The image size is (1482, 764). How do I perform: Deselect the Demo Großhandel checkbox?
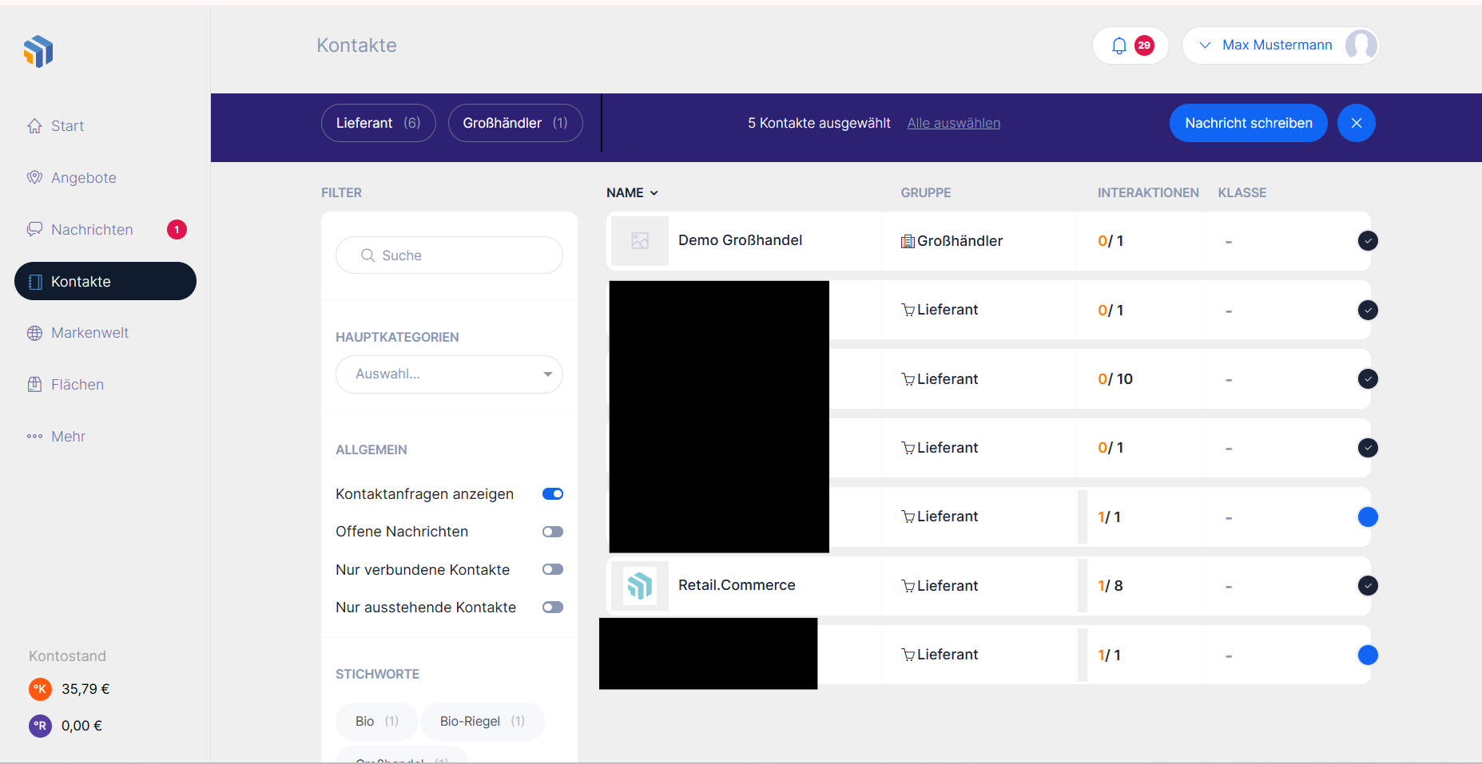pyautogui.click(x=1367, y=241)
